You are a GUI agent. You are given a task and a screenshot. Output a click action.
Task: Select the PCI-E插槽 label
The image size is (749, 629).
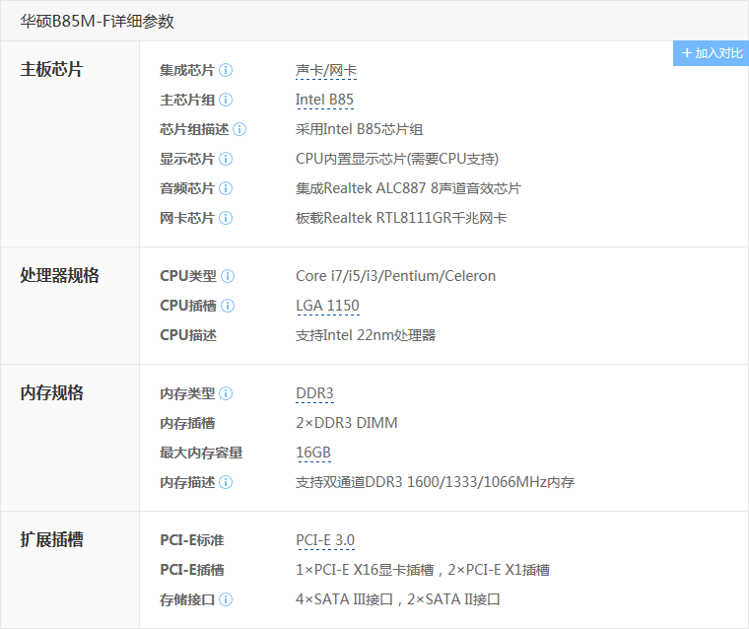tap(192, 570)
